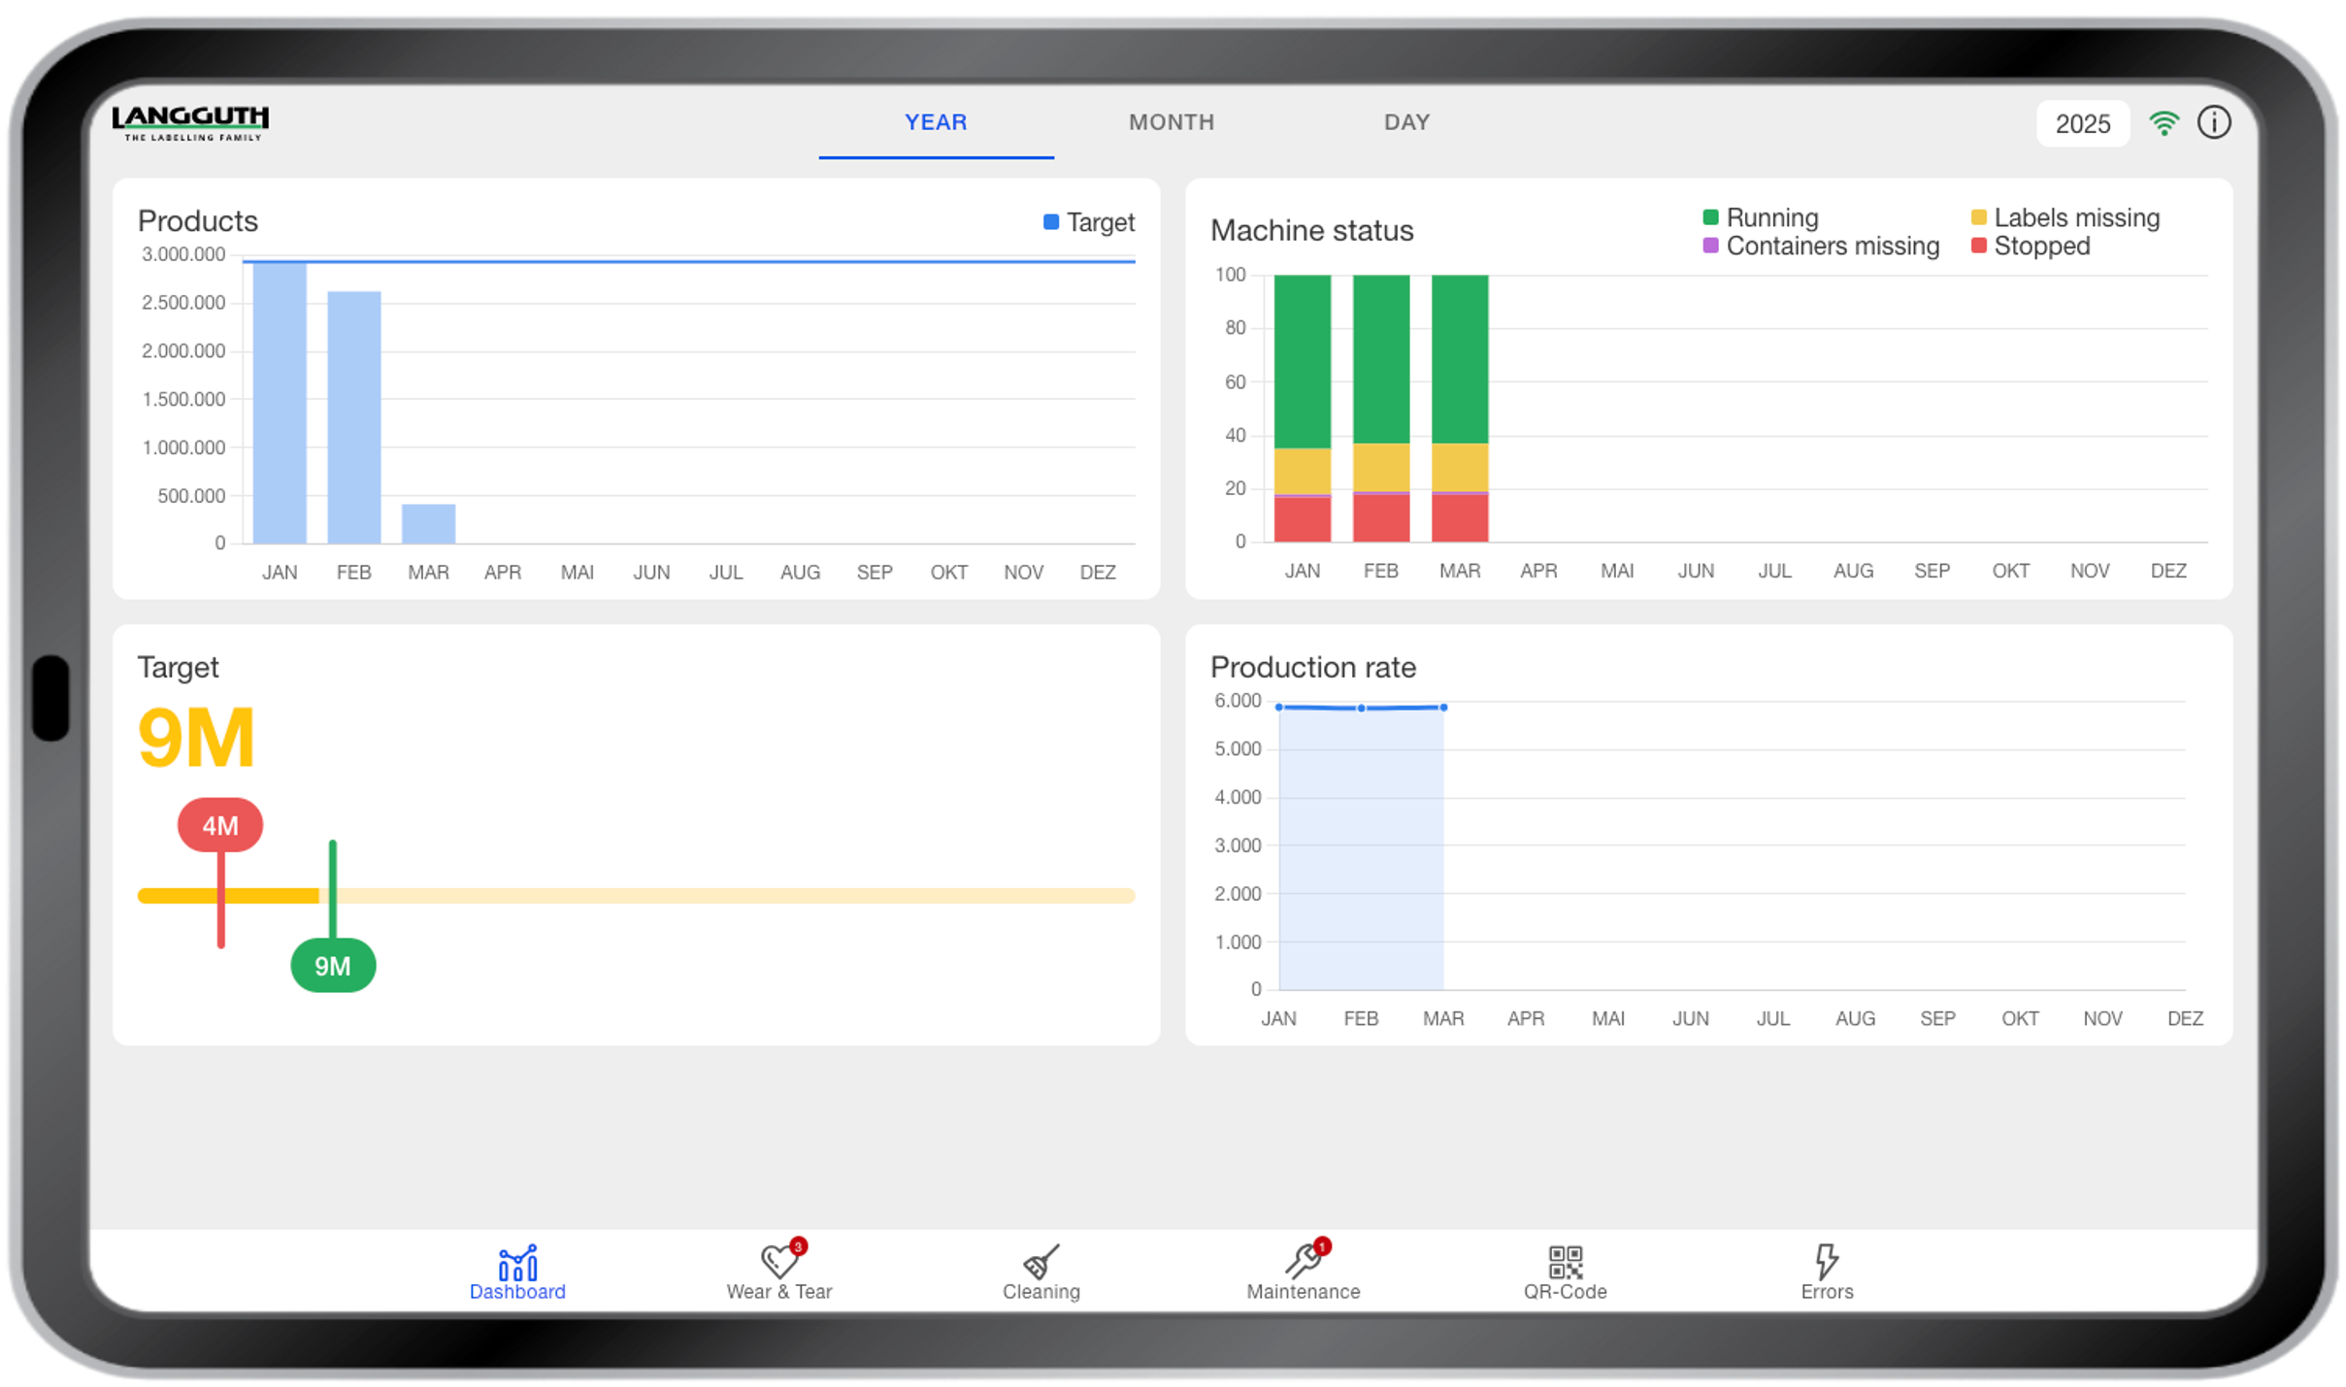This screenshot has height=1387, width=2346.
Task: Click the Langguth logo
Action: 190,122
